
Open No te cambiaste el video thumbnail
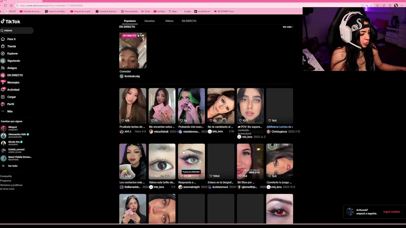(x=221, y=106)
